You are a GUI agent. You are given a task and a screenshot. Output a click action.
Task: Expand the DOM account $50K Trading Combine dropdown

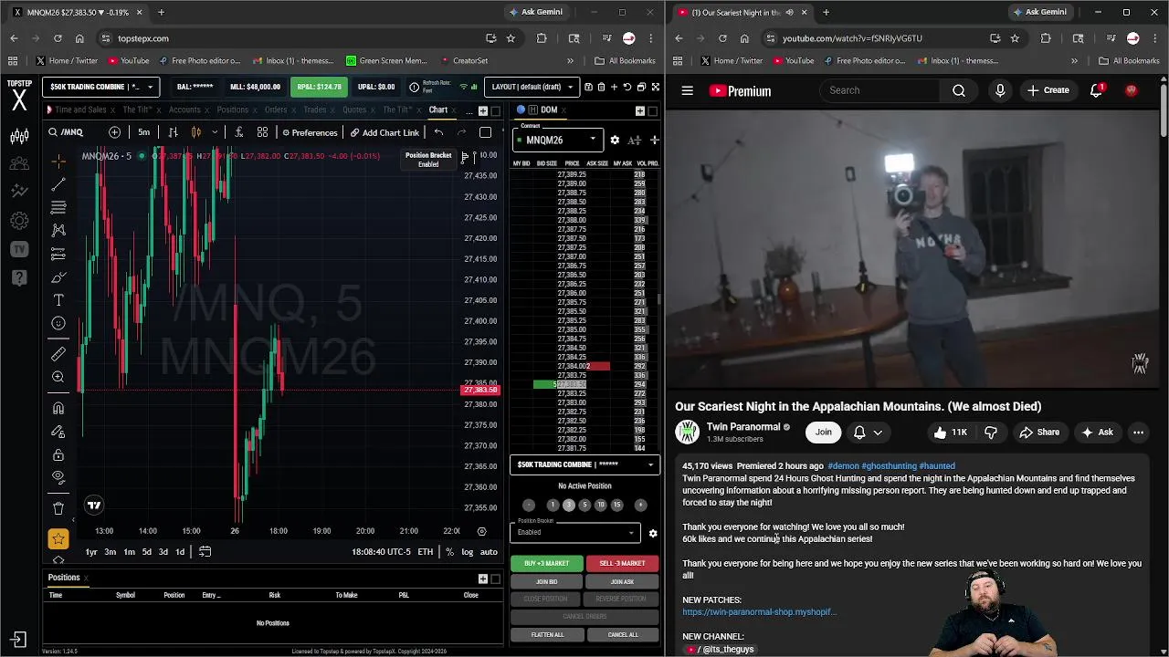(x=584, y=464)
